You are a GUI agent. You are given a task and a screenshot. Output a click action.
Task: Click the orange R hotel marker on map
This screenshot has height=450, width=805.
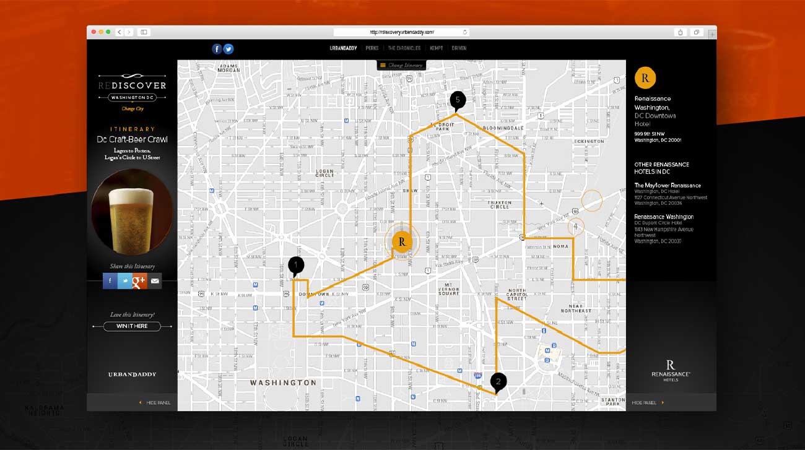(402, 241)
